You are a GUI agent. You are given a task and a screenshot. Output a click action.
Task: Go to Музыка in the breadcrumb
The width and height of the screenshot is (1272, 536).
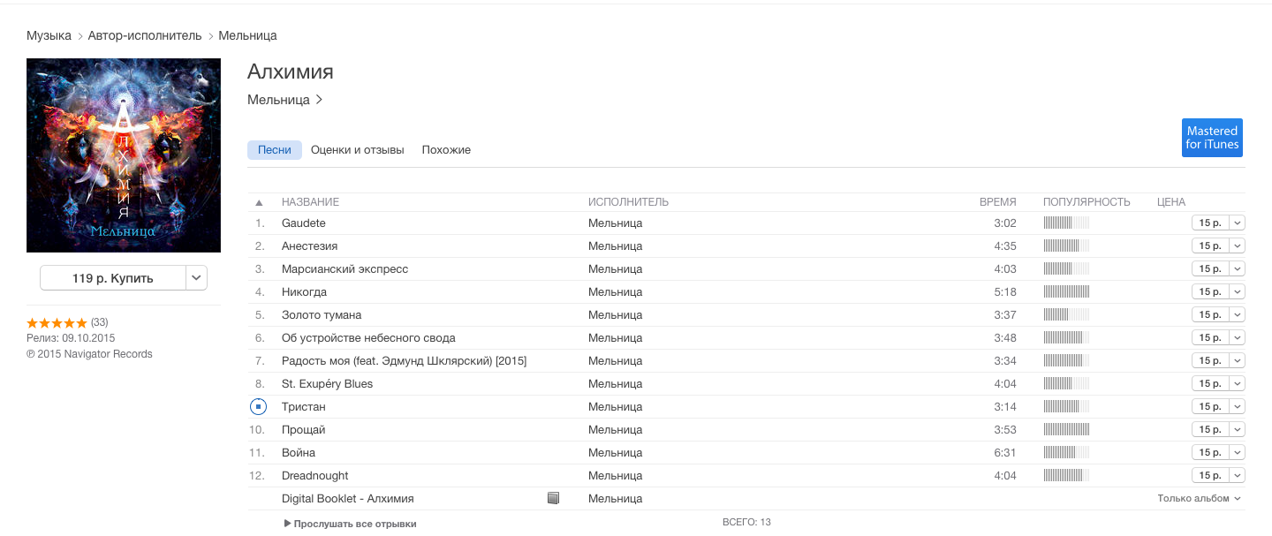[49, 35]
